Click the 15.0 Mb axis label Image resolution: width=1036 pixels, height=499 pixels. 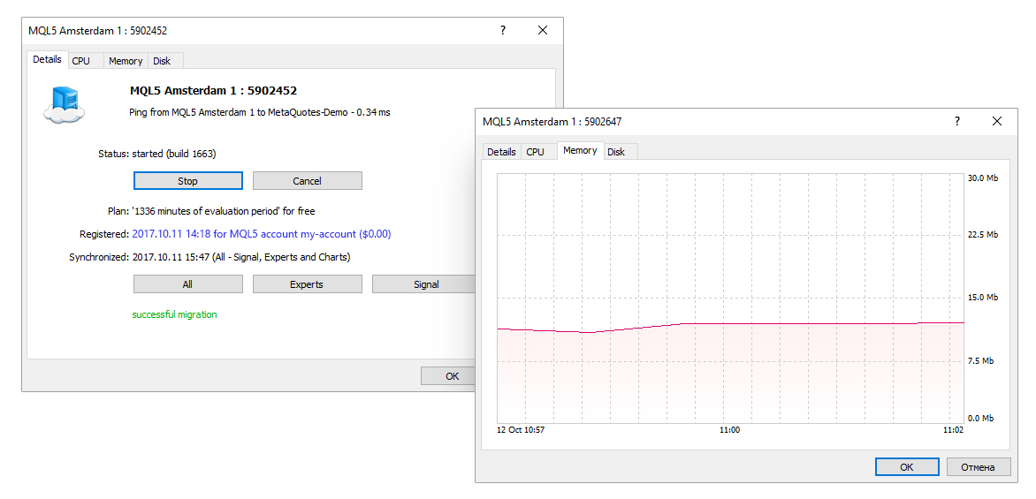pyautogui.click(x=985, y=298)
